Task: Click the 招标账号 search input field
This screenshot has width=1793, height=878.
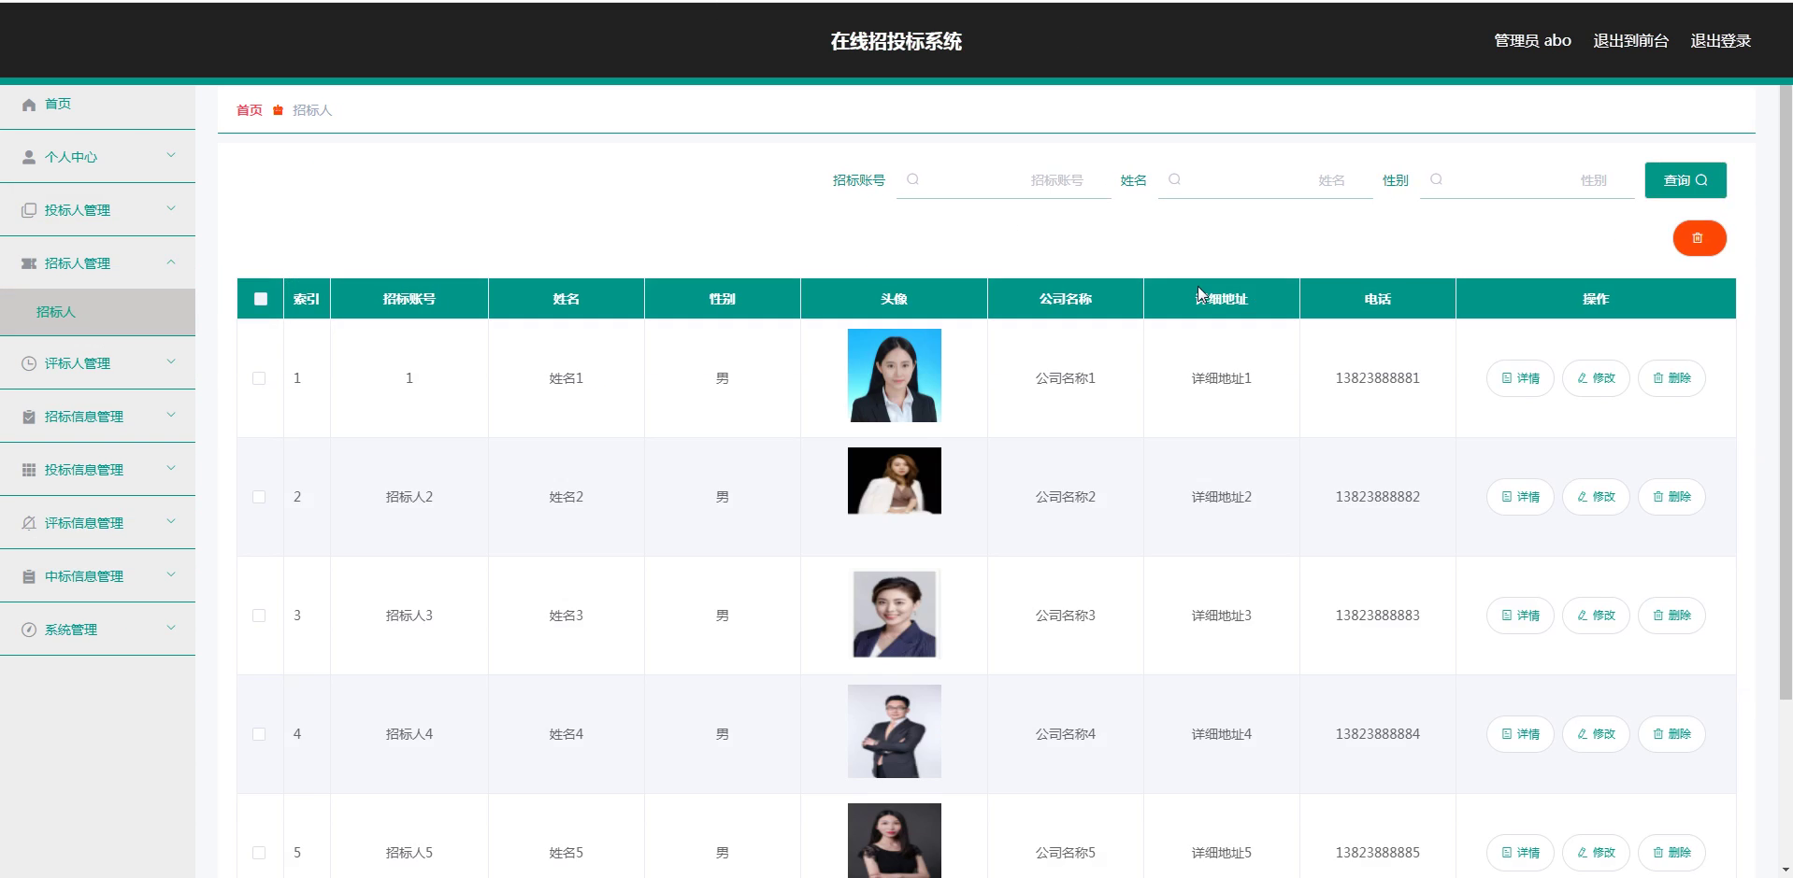Action: point(1004,180)
